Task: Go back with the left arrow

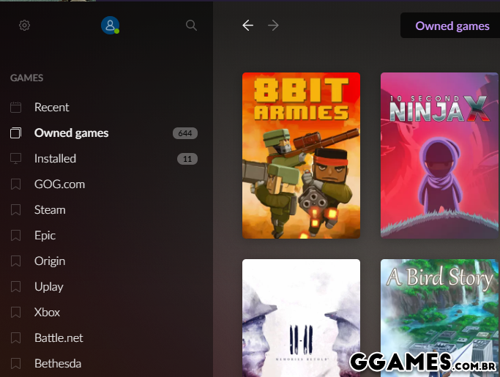Action: 248,26
